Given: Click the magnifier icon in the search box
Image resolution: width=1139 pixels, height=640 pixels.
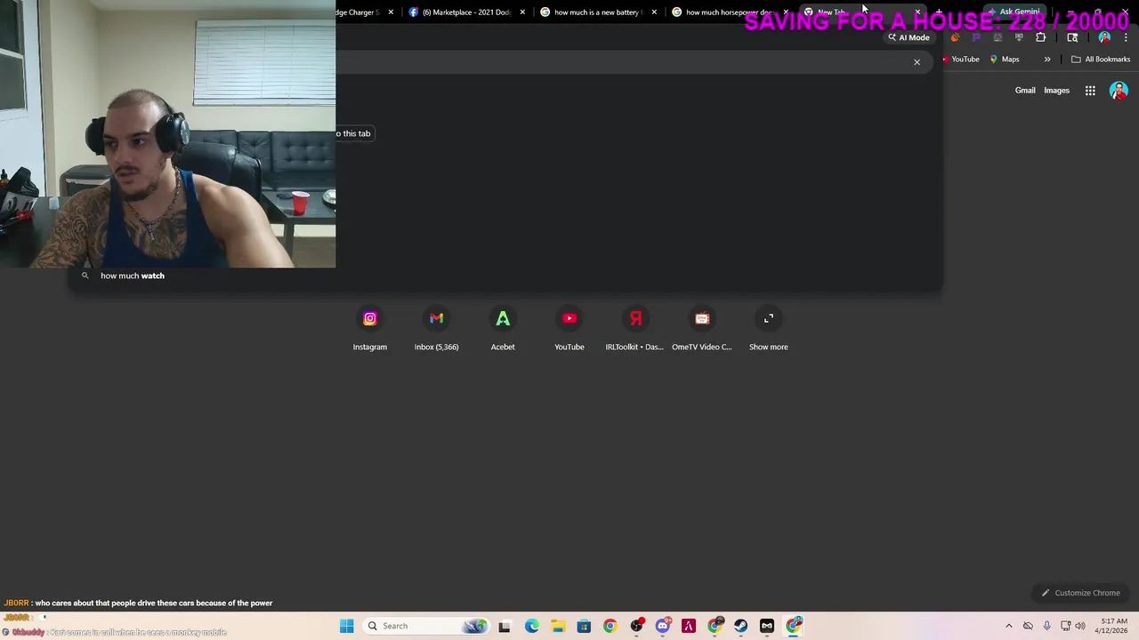Looking at the screenshot, I should point(85,276).
